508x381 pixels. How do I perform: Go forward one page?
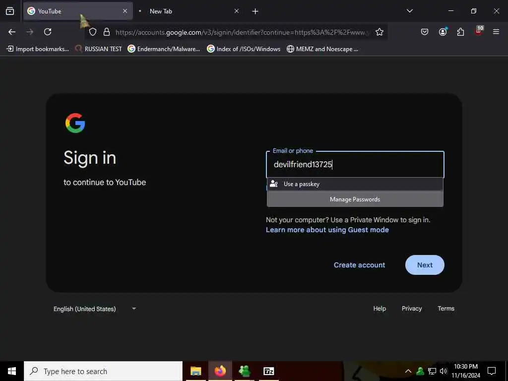click(30, 32)
